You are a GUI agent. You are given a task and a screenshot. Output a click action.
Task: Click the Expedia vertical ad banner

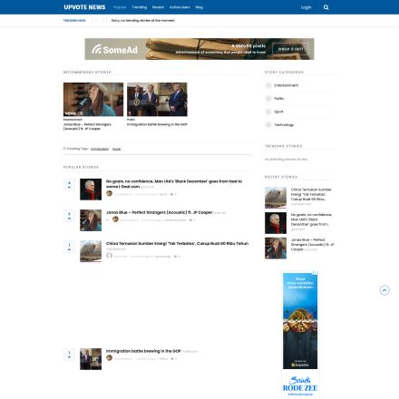pyautogui.click(x=300, y=320)
